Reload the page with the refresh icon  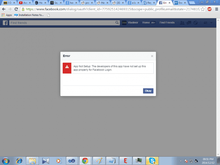coord(16,9)
